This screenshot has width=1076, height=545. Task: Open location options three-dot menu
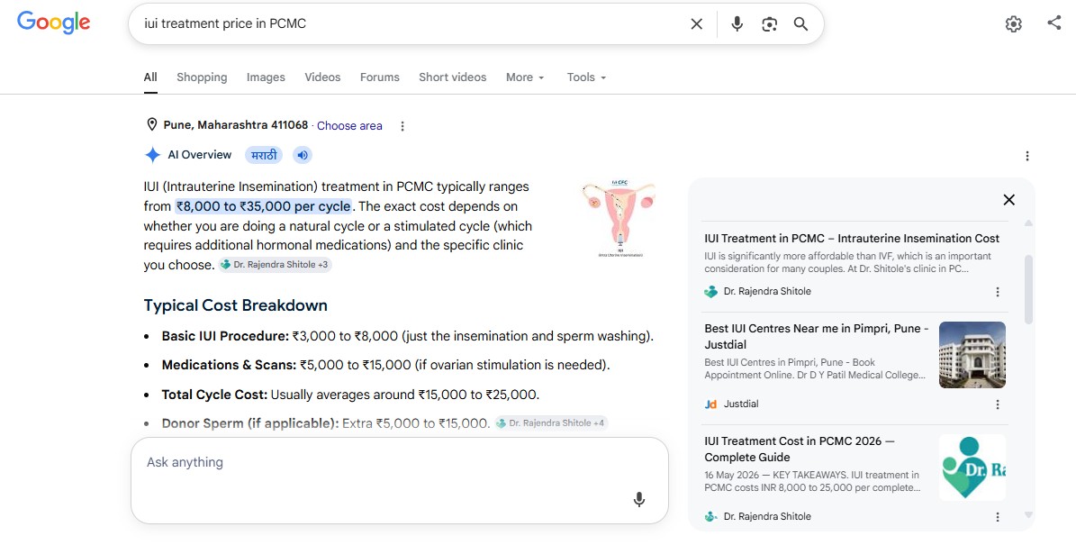(x=402, y=126)
